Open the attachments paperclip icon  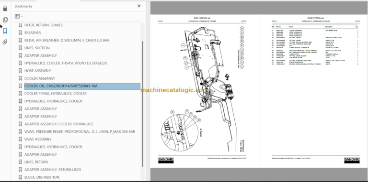click(5, 42)
